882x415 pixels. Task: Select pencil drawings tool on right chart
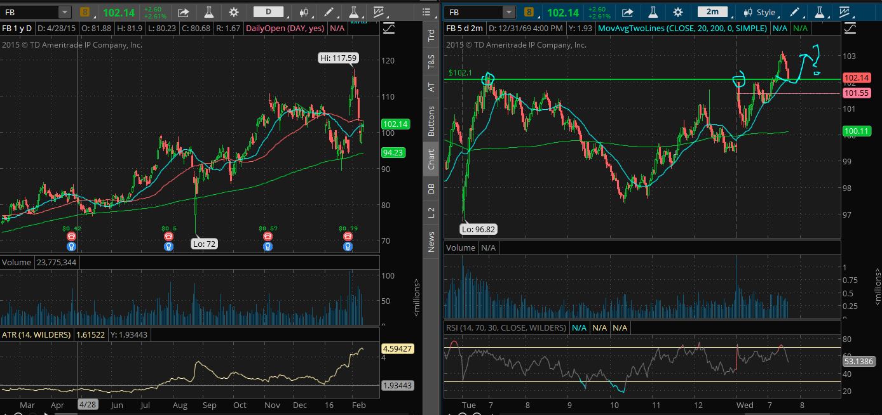794,12
